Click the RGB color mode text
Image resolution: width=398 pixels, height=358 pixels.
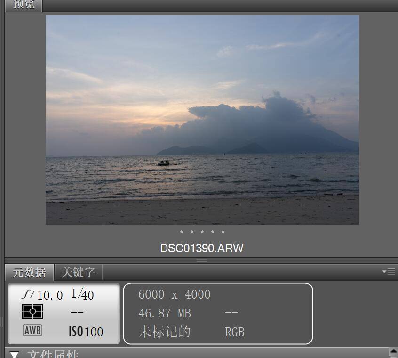tap(235, 332)
